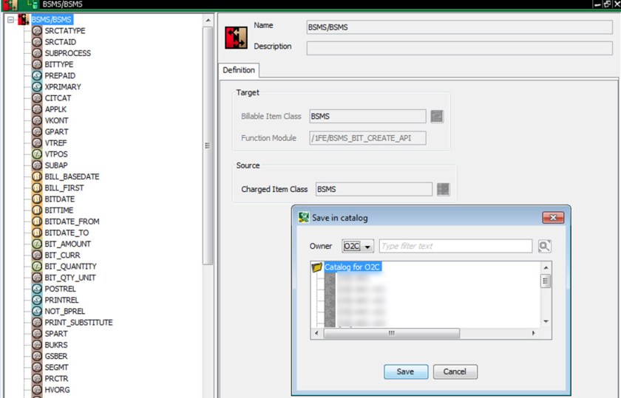Click the NOT_BPREL field icon
The image size is (621, 398).
click(37, 311)
